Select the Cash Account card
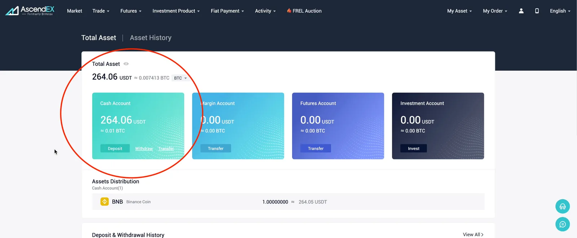Screen dimensions: 577x238 click(138, 126)
